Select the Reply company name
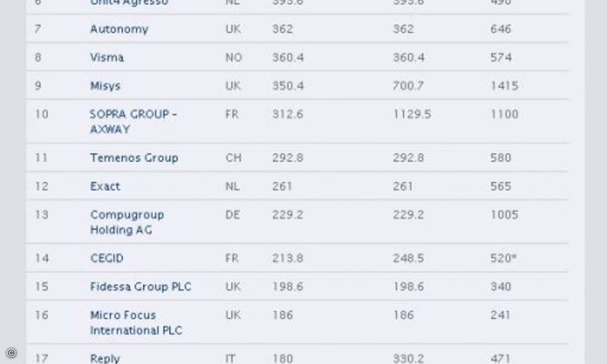Viewport: 607px width, 364px height. (x=105, y=358)
